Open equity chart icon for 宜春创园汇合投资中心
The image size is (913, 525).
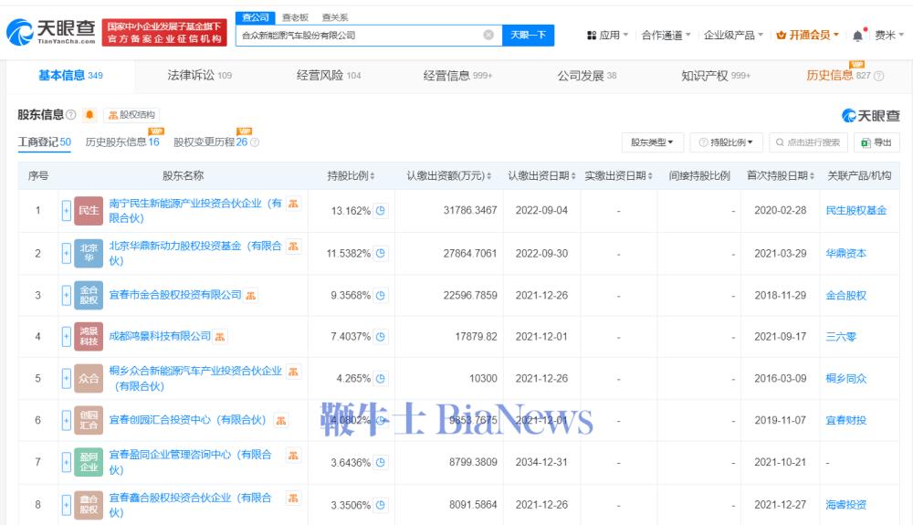[281, 420]
